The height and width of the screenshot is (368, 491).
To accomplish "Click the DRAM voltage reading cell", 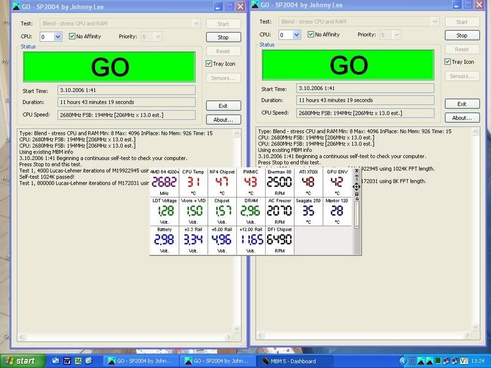I will click(251, 211).
